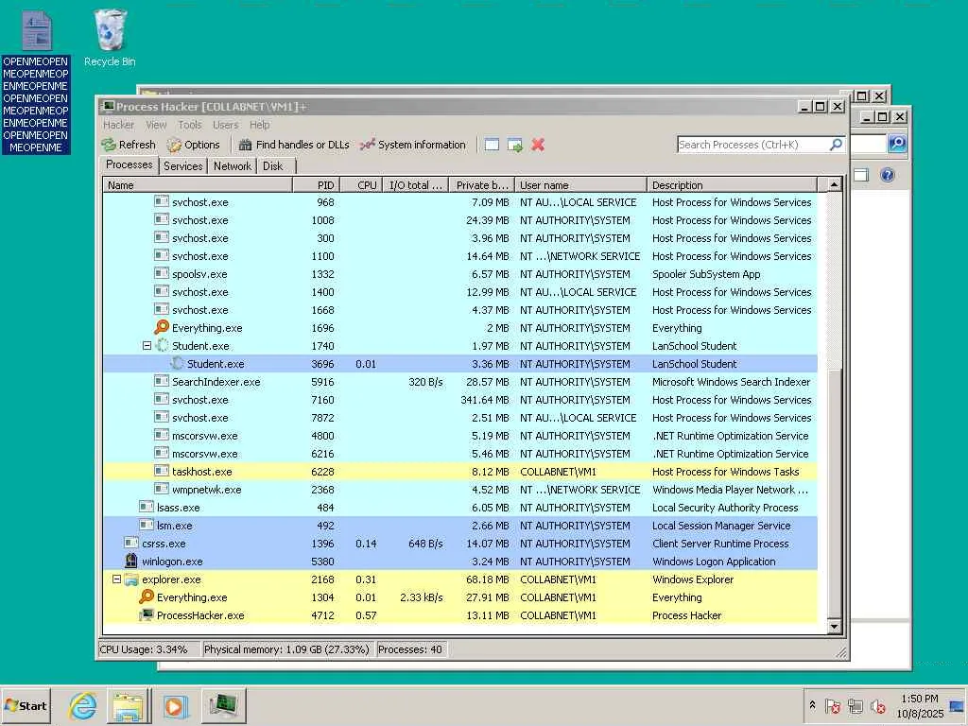This screenshot has height=726, width=968.
Task: Sort by the Description column header
Action: (733, 185)
